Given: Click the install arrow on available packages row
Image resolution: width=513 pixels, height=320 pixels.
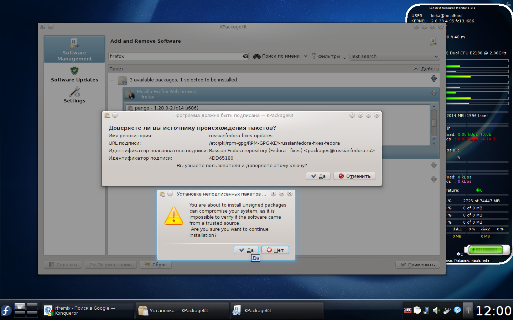Looking at the screenshot, I should pos(434,79).
